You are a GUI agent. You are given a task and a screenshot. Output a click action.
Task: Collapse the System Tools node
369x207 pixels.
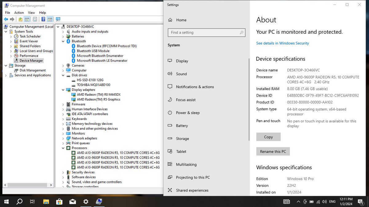pos(6,32)
